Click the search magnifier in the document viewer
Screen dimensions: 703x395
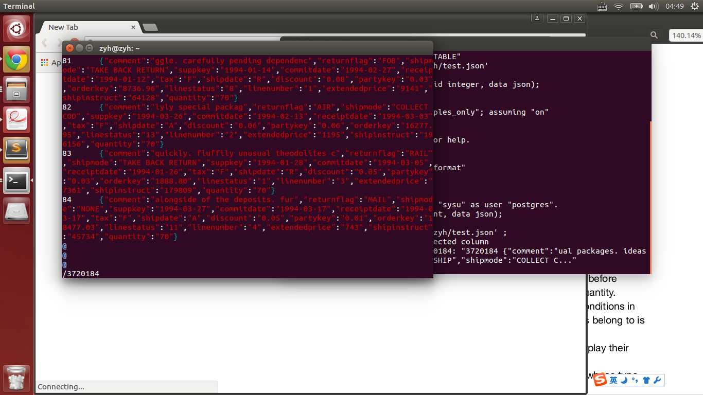coord(654,35)
